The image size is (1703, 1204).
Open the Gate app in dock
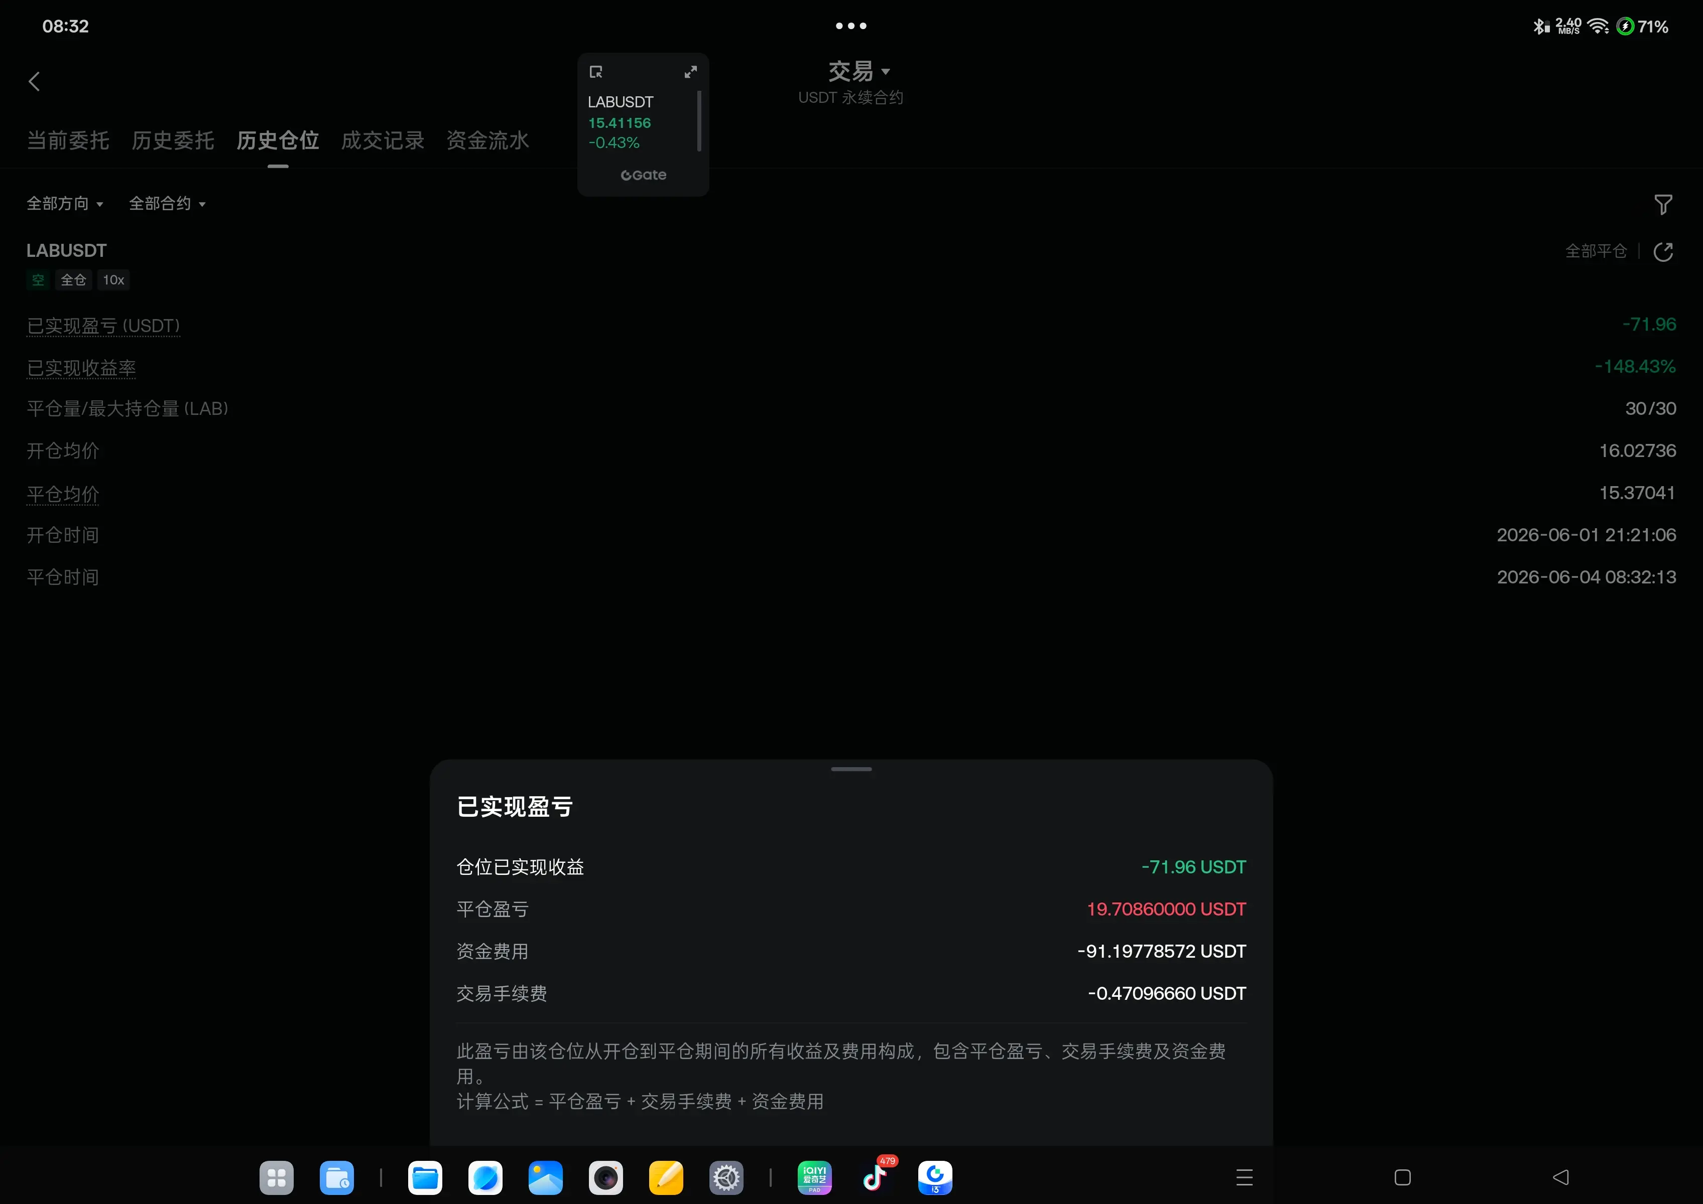(x=935, y=1177)
